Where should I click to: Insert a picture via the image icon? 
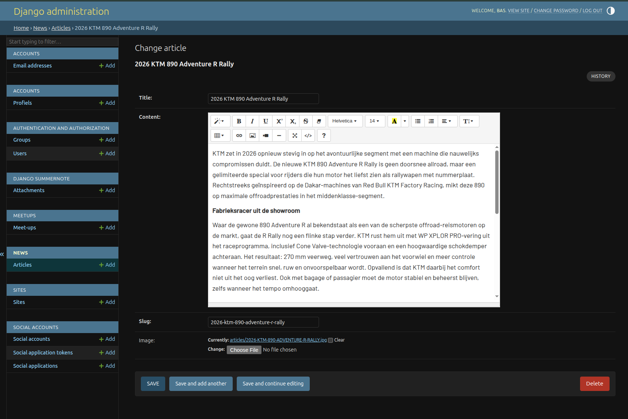tap(252, 136)
